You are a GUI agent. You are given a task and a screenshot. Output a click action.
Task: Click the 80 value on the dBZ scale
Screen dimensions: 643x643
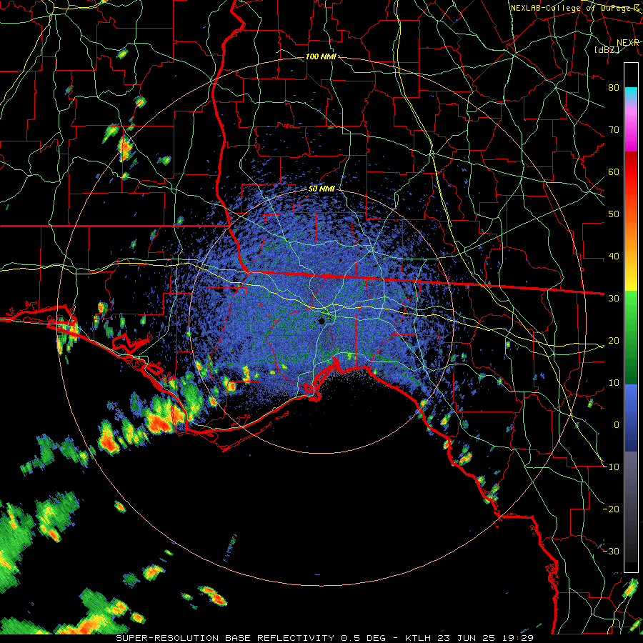[614, 88]
